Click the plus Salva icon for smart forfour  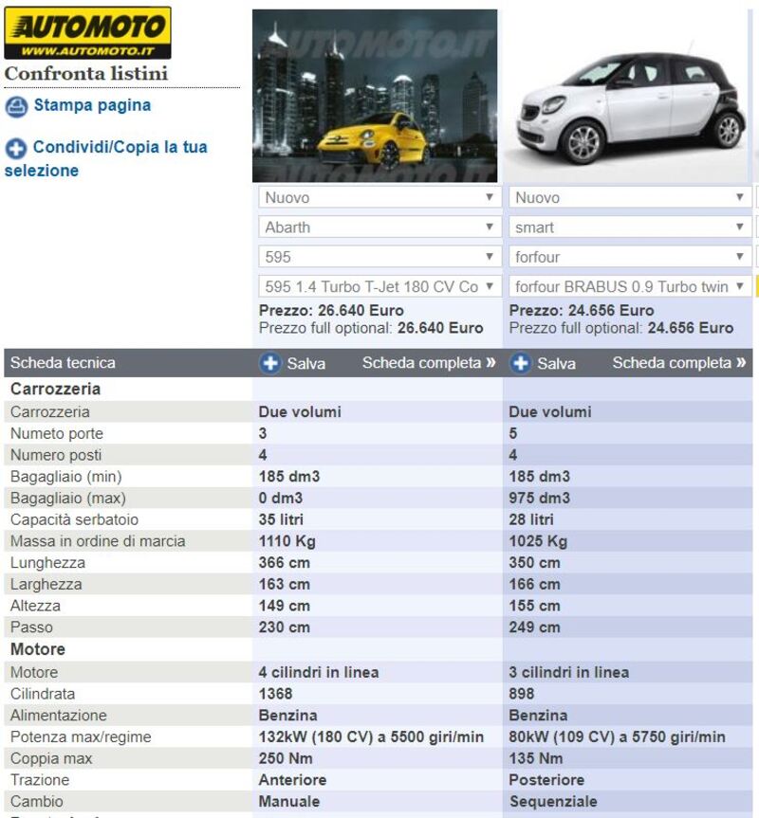pyautogui.click(x=521, y=363)
